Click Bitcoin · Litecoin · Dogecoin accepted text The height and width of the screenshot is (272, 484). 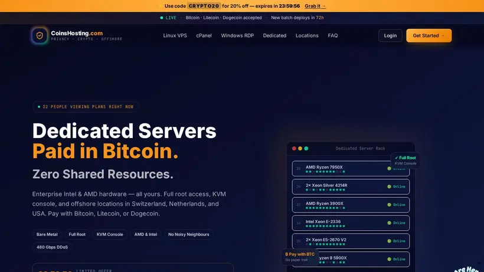coord(224,18)
